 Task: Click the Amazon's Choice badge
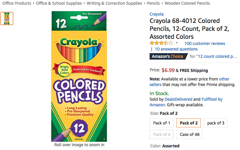(x=168, y=56)
